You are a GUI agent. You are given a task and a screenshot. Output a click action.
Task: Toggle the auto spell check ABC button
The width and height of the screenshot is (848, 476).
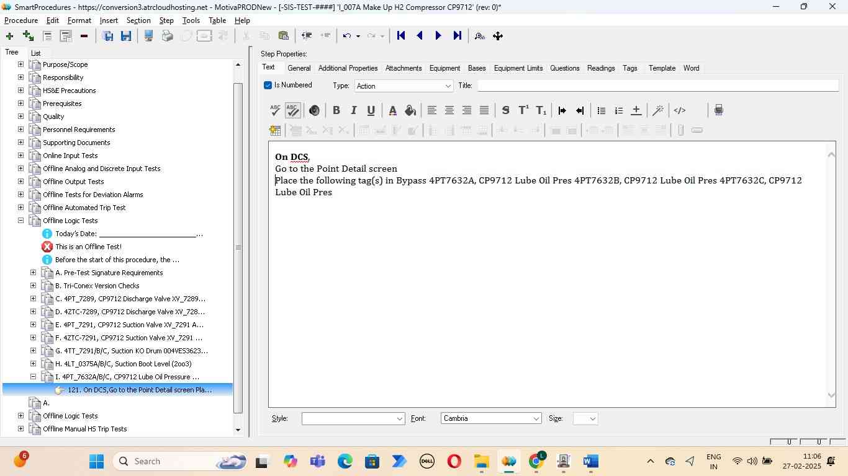(x=293, y=110)
